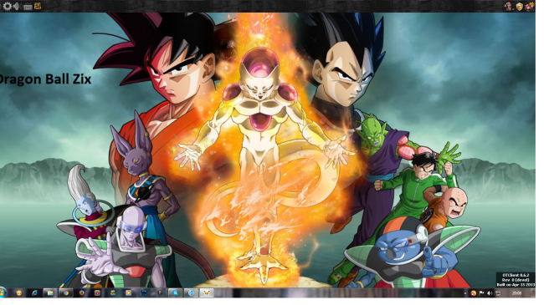The image size is (544, 305).
Task: Open Firefox from the taskbar
Action: (x=81, y=292)
